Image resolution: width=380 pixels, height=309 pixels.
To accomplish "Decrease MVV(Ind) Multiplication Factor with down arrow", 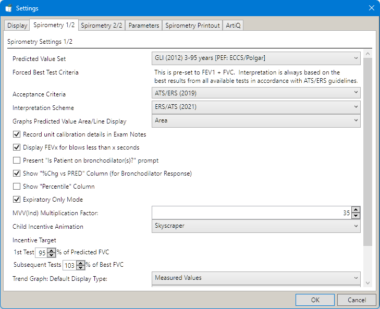I will (356, 216).
